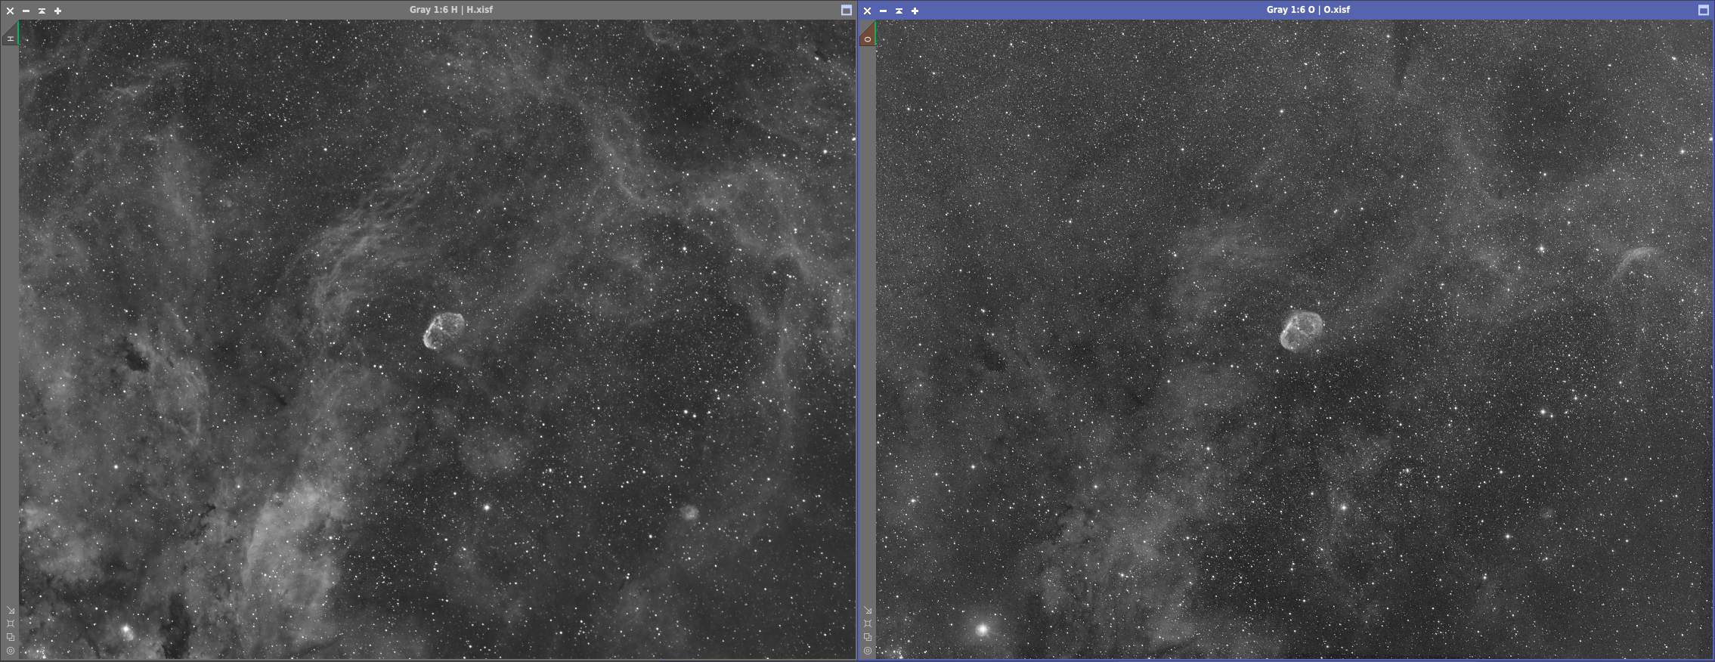Click diagonal arrow resize icon in O window

[868, 610]
